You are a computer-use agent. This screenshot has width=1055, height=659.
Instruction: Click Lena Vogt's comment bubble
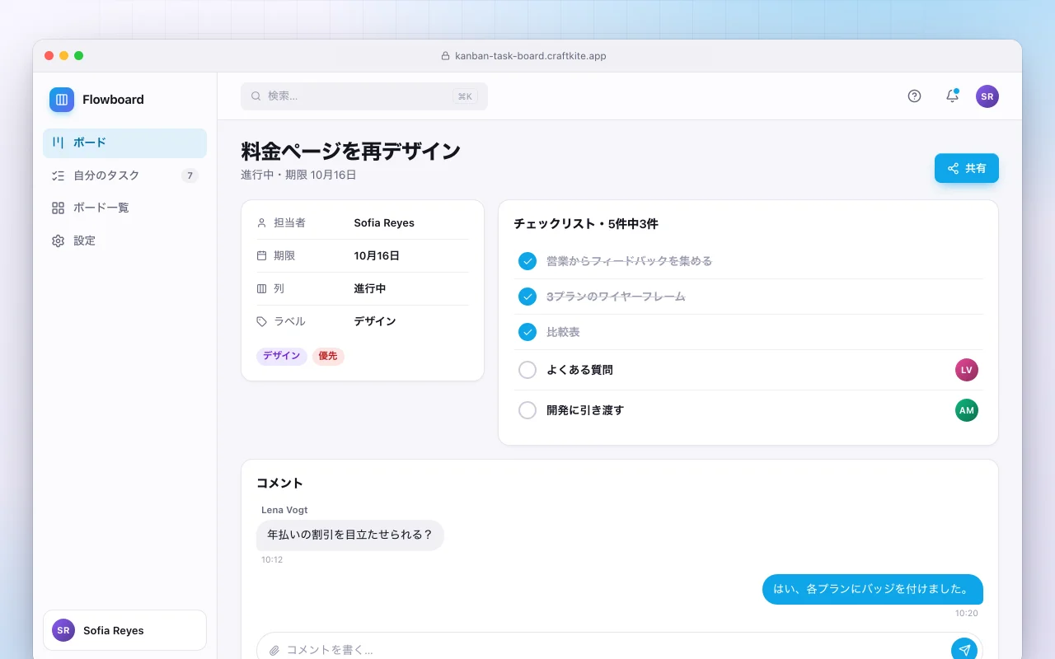click(350, 535)
